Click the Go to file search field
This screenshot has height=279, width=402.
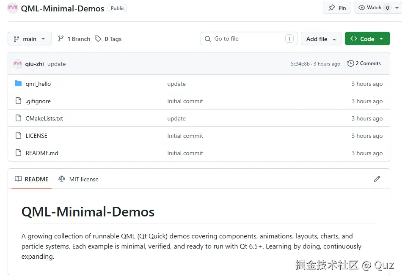coord(249,39)
